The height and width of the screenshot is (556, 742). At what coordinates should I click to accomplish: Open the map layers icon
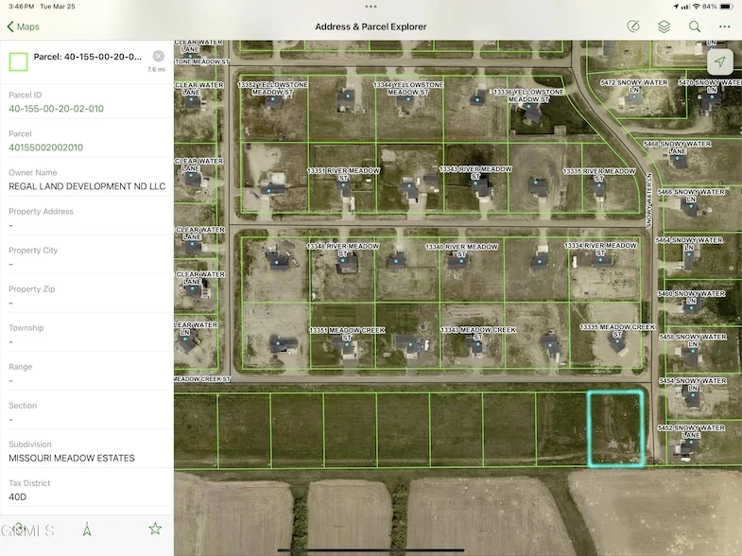click(664, 26)
